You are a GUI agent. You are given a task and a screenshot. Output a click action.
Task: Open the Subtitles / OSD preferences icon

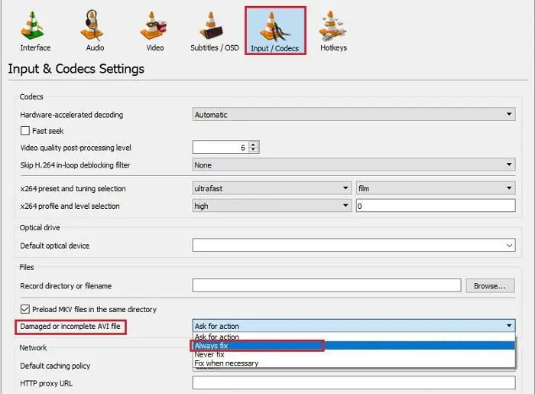(x=212, y=25)
